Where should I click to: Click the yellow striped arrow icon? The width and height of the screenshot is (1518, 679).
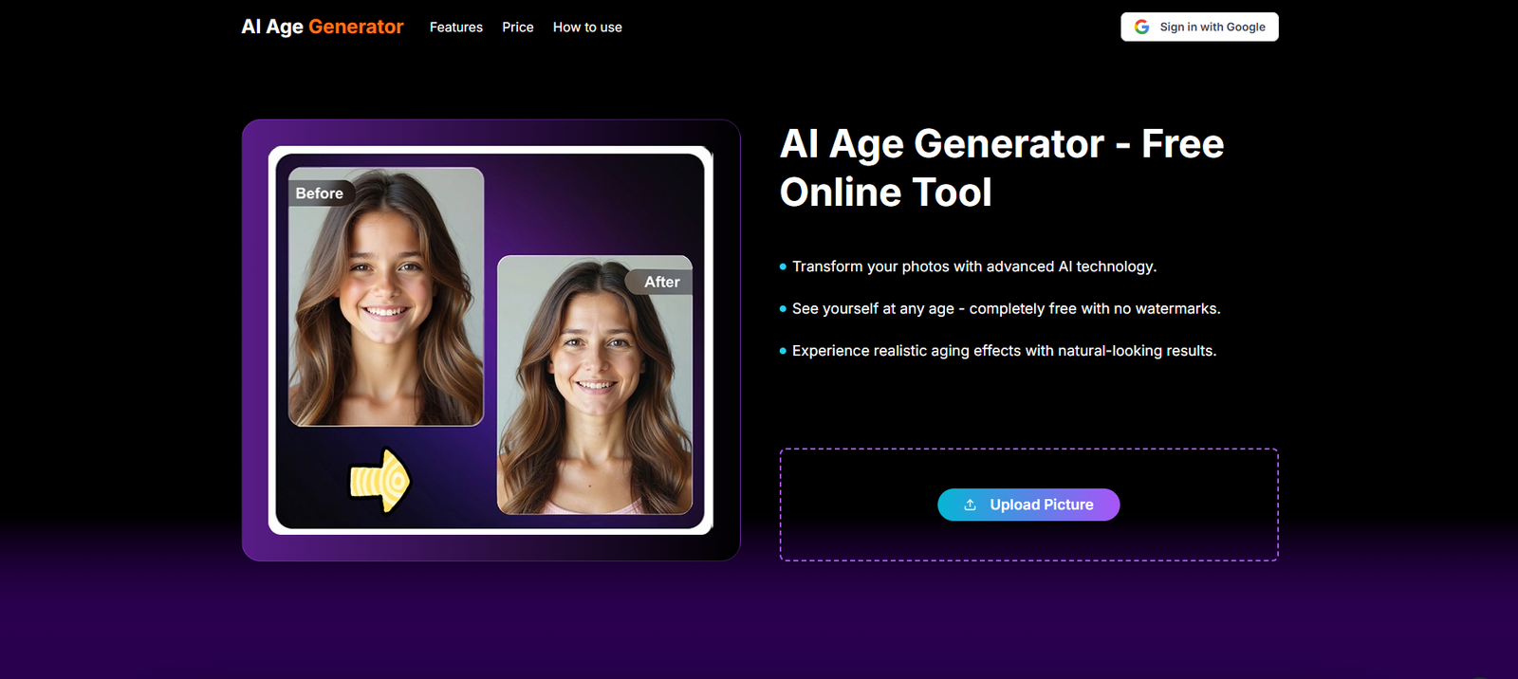point(379,481)
